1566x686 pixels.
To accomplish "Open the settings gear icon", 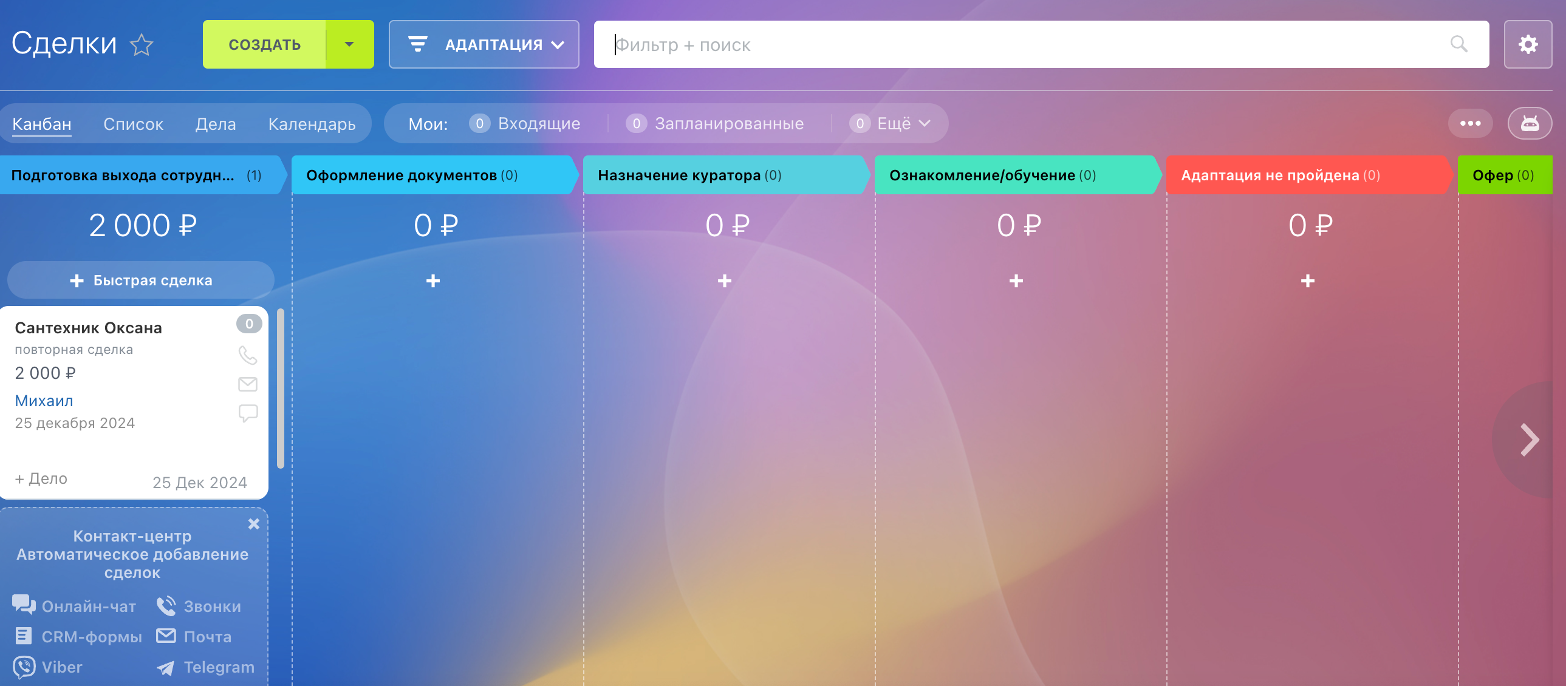I will point(1527,44).
